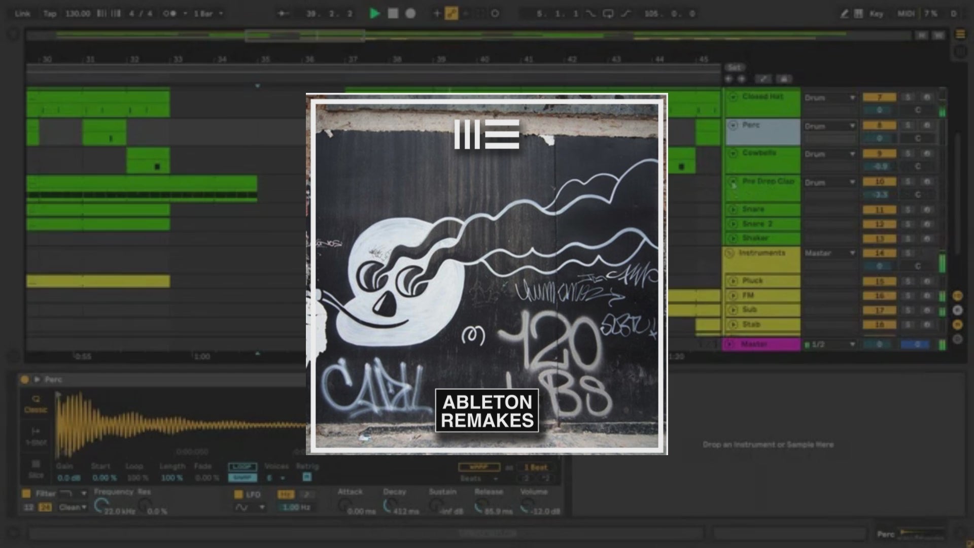Select the 24 dB filter slope
Viewport: 974px width, 548px height.
45,507
